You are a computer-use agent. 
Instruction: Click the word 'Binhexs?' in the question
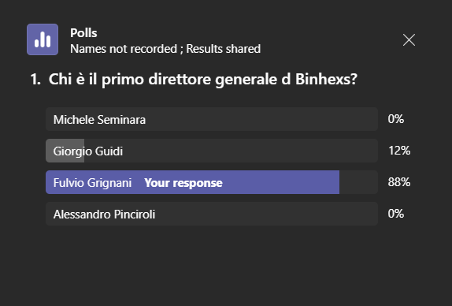(326, 79)
